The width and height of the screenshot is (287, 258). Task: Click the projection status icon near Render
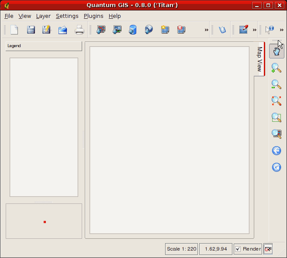pyautogui.click(x=268, y=249)
